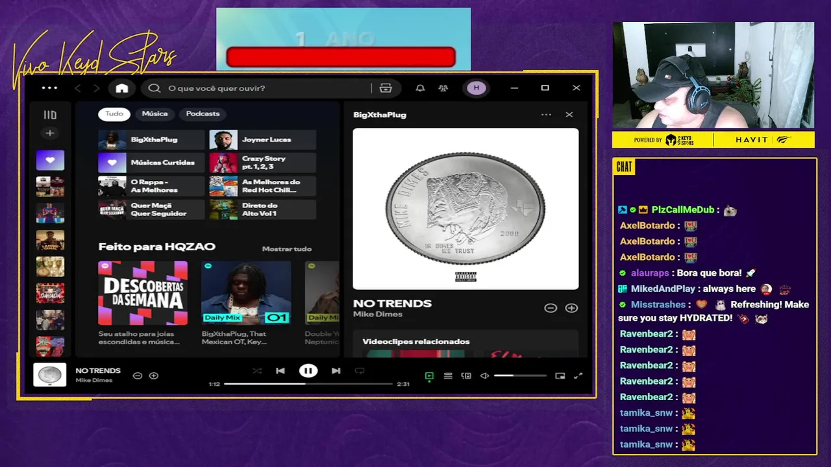Create a playlist with the plus button
Screen dimensions: 831x467
(50, 133)
